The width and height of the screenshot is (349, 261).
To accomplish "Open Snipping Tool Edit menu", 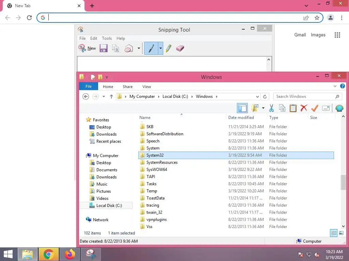I will [93, 38].
